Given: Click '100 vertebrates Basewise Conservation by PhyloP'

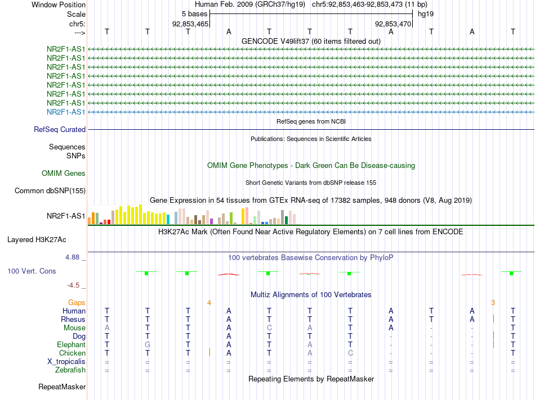Looking at the screenshot, I should point(311,258).
